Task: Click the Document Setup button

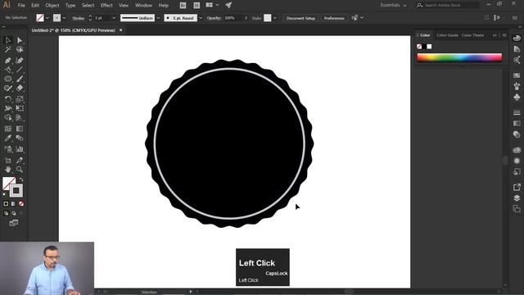Action: [300, 18]
